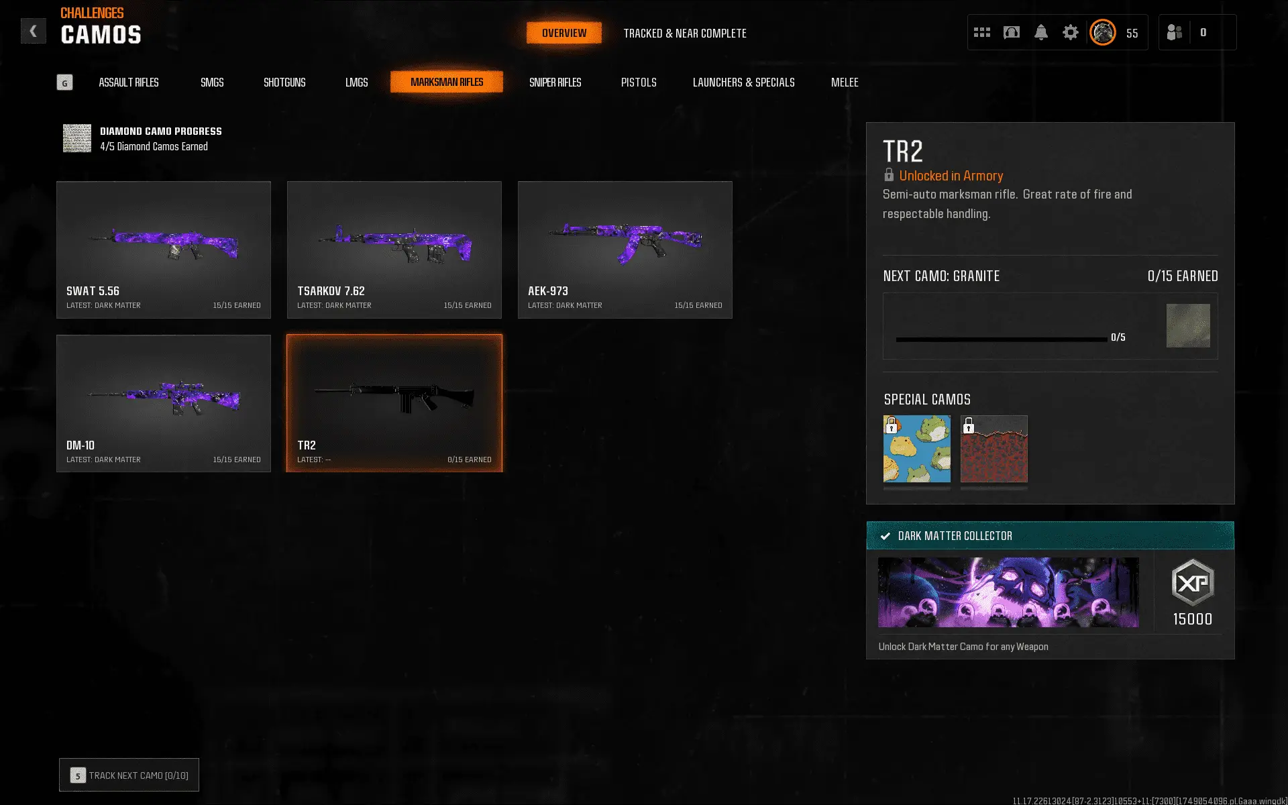Click the player profile emblem avatar
Screen dimensions: 1288x805
tap(1102, 32)
